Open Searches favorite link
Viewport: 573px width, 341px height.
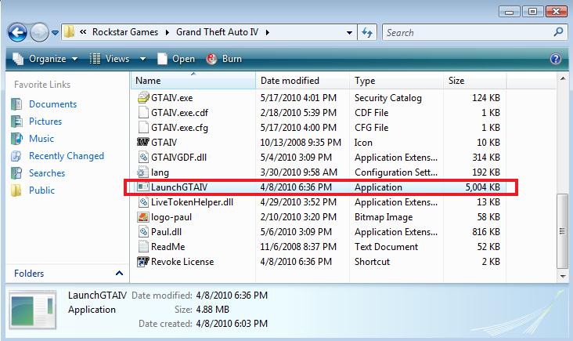(x=47, y=173)
